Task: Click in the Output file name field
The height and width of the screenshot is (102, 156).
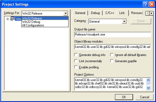Action: (113, 34)
